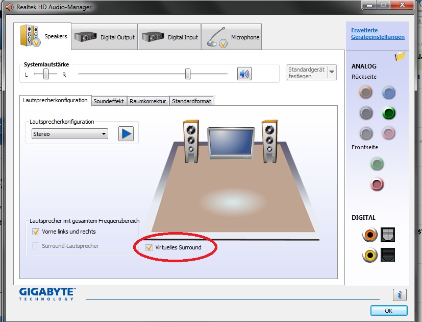The height and width of the screenshot is (322, 422).
Task: Play the speaker test sound
Action: (x=126, y=133)
